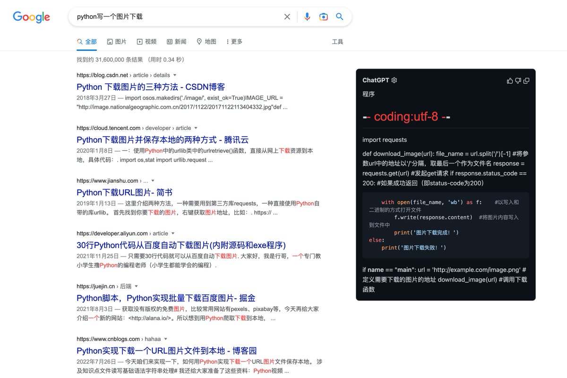Click the www.cnblogs.com URL breadcrumb
Image resolution: width=567 pixels, height=378 pixels.
point(119,339)
